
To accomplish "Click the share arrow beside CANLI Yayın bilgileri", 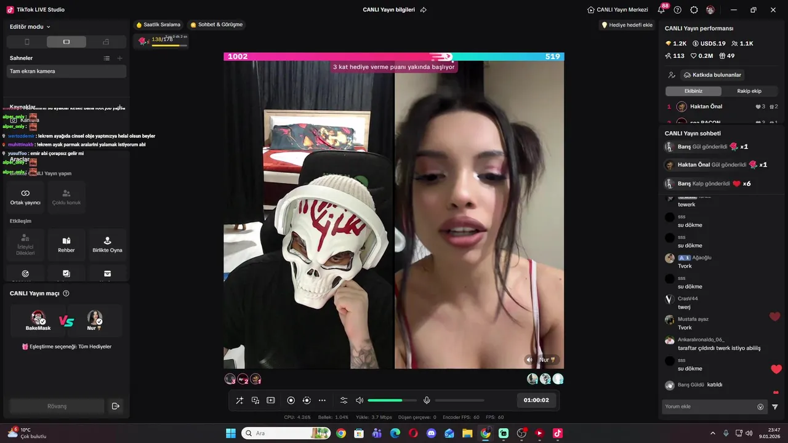I will [x=423, y=10].
